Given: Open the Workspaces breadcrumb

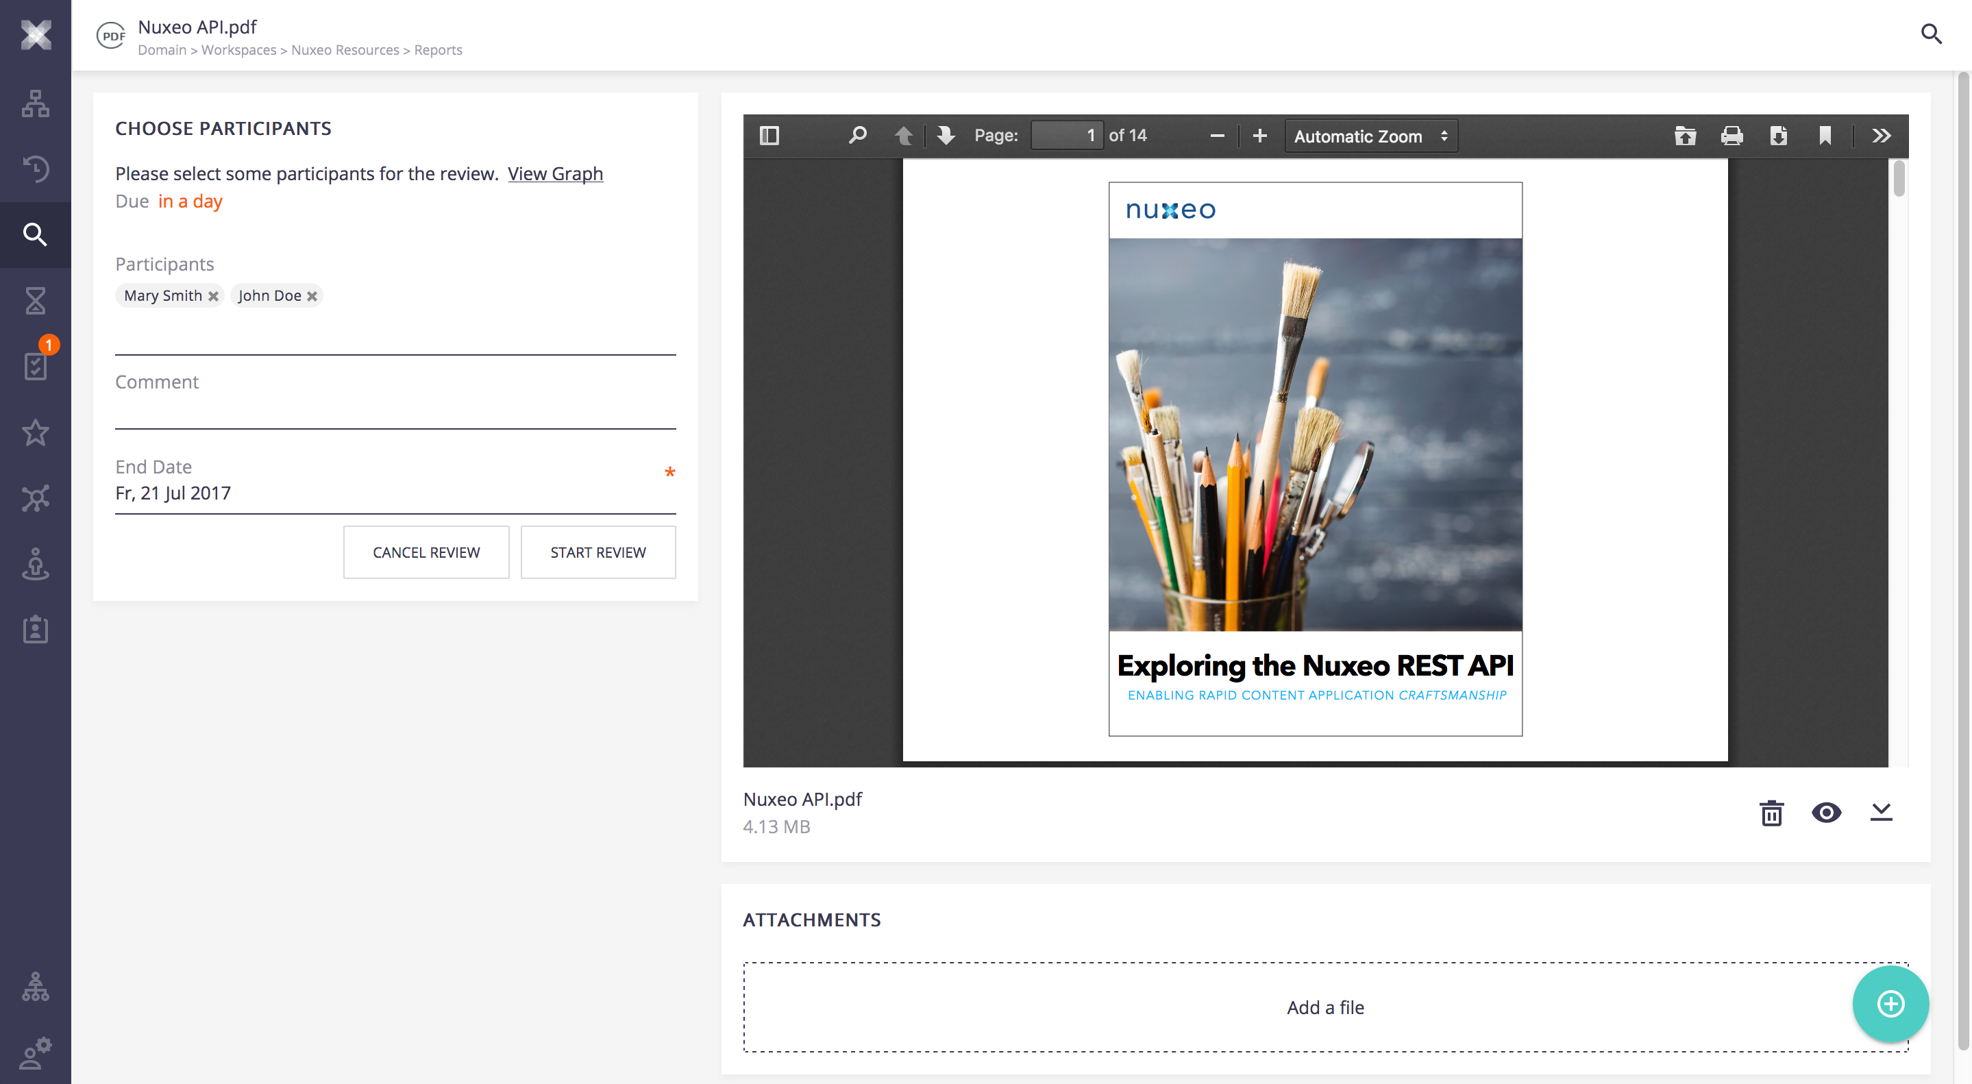Looking at the screenshot, I should tap(238, 50).
